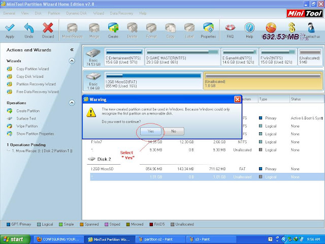Select the 1.01 GB Unallocated list row
Viewport: 325px width, 244px height.
pos(206,177)
